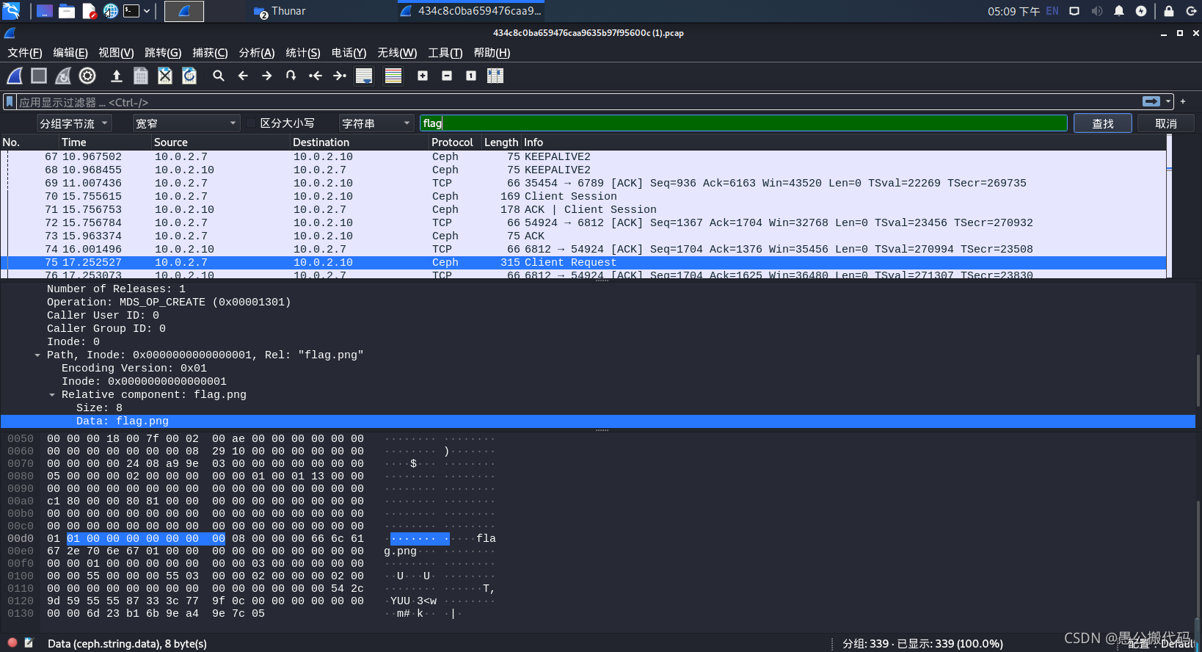Click the lock screen tray icon
The image size is (1202, 652).
[x=1169, y=11]
